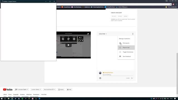The height and width of the screenshot is (100, 178).
Task: Open the From Spotify To bookmark
Action: [97, 7]
